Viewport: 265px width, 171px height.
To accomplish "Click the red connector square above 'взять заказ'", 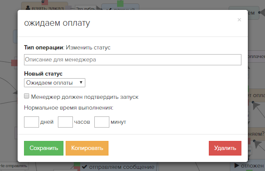I will [45, 3].
